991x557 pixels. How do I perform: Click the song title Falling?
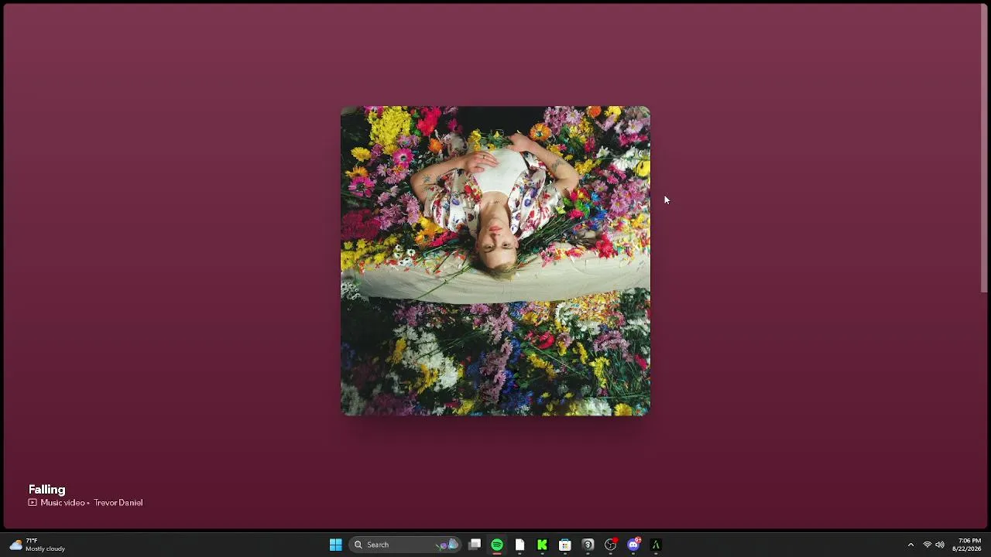[x=46, y=489]
